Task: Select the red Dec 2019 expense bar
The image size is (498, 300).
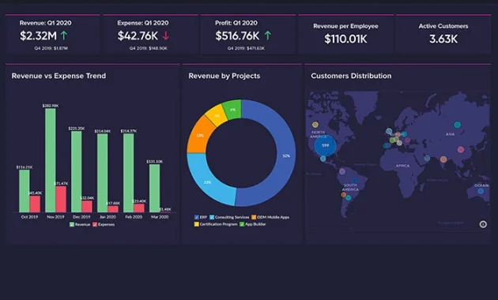Action: click(87, 207)
